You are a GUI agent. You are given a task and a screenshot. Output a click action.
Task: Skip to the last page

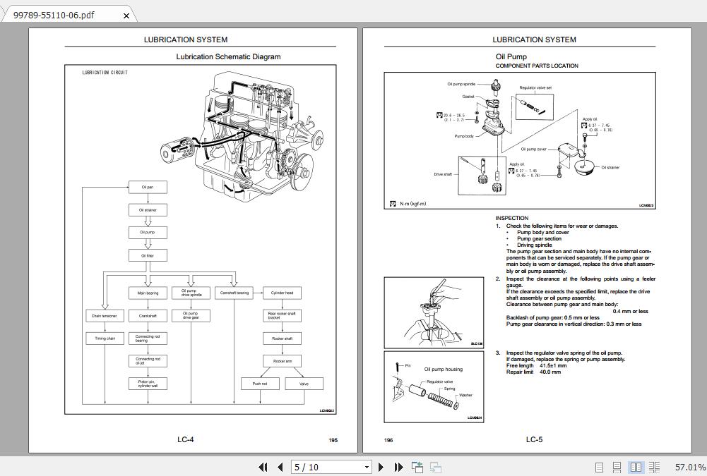(398, 467)
